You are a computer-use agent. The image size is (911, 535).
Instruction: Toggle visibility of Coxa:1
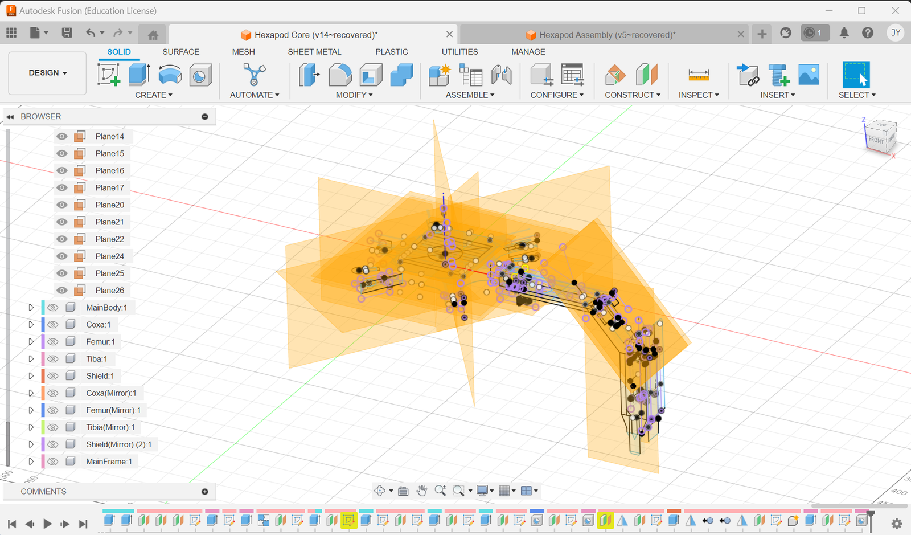pyautogui.click(x=52, y=324)
